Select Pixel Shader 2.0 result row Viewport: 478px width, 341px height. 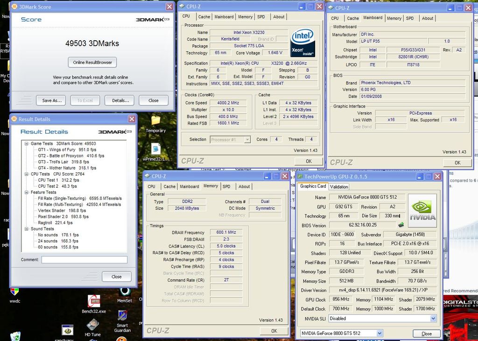(63, 217)
